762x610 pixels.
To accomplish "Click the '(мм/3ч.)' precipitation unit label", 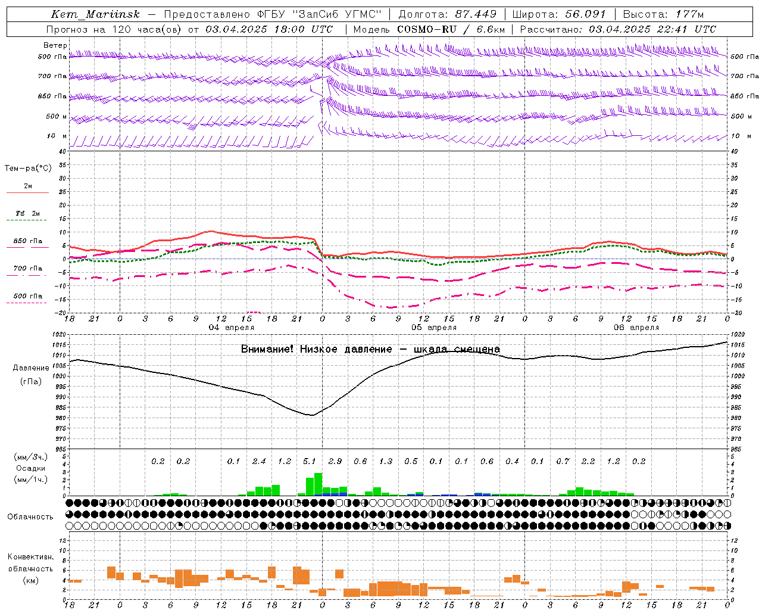I will point(31,457).
